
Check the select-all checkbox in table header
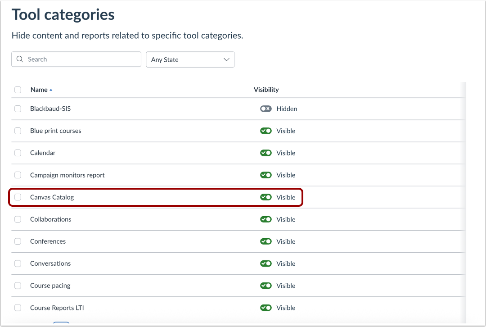[18, 90]
